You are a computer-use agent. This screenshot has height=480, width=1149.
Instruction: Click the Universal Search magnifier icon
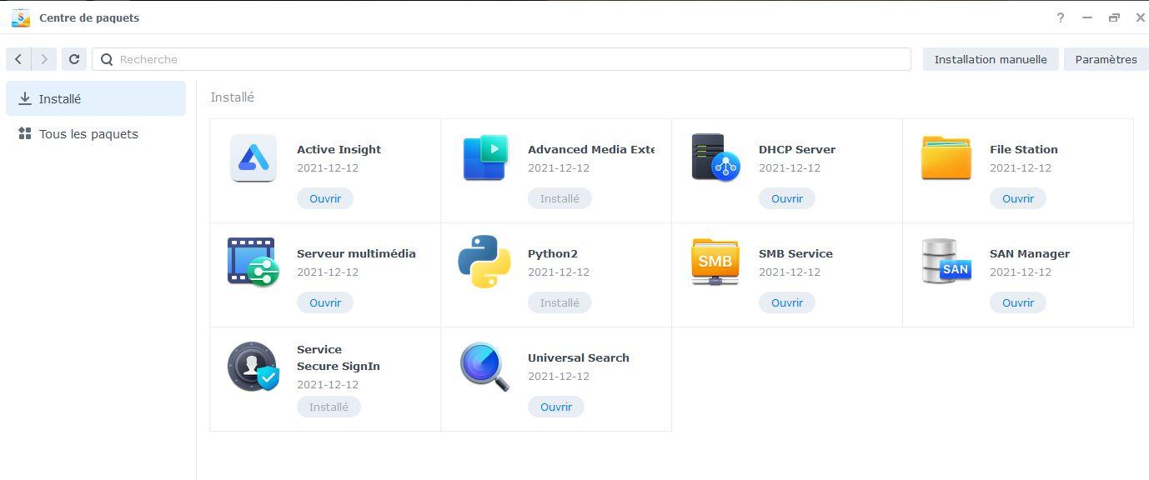484,366
